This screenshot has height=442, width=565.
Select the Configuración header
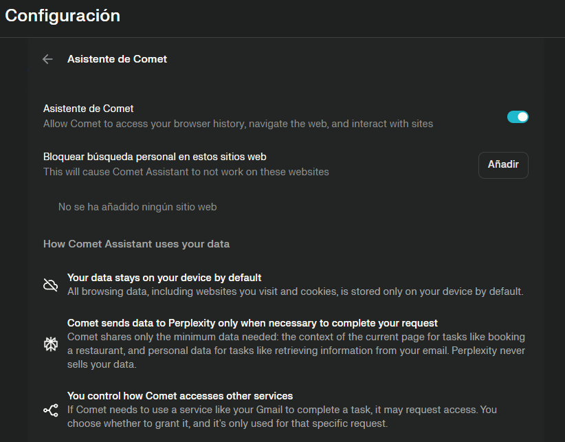[x=62, y=15]
